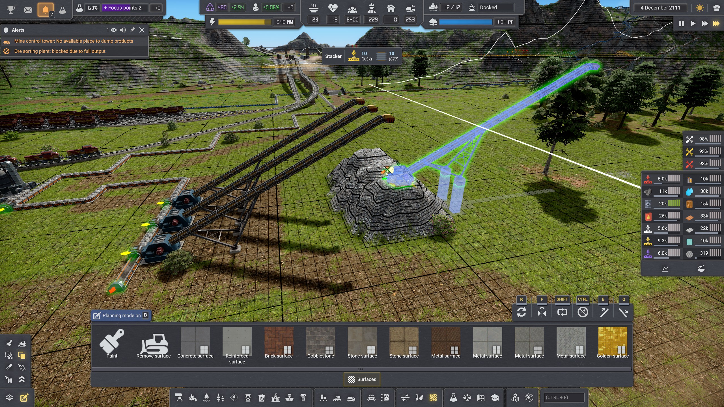Click the electricity 540 MW power bar
The height and width of the screenshot is (407, 724).
(245, 22)
